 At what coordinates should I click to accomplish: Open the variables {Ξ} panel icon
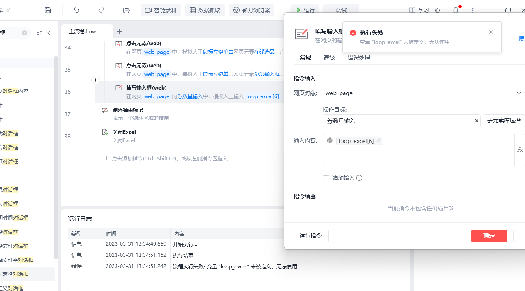click(126, 10)
